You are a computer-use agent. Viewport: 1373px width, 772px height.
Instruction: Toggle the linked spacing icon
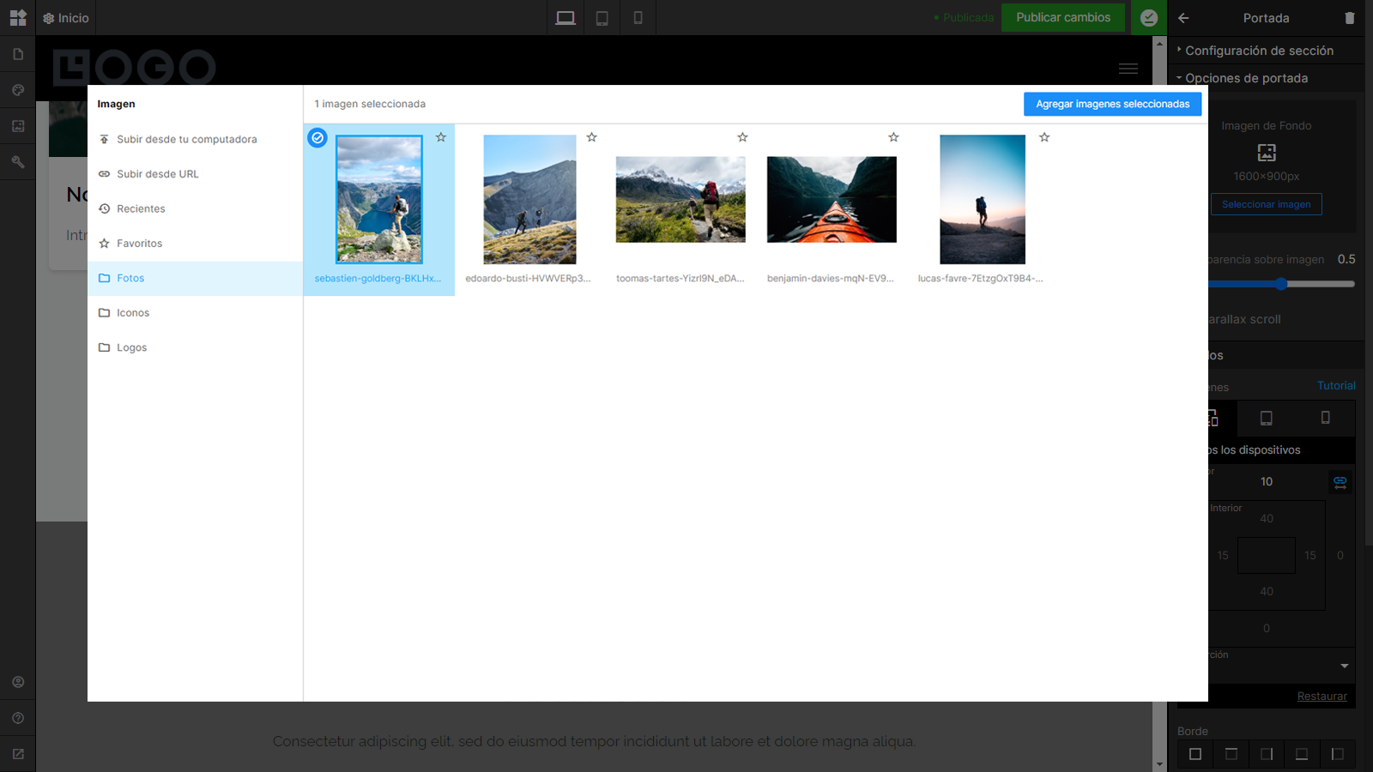(1340, 481)
